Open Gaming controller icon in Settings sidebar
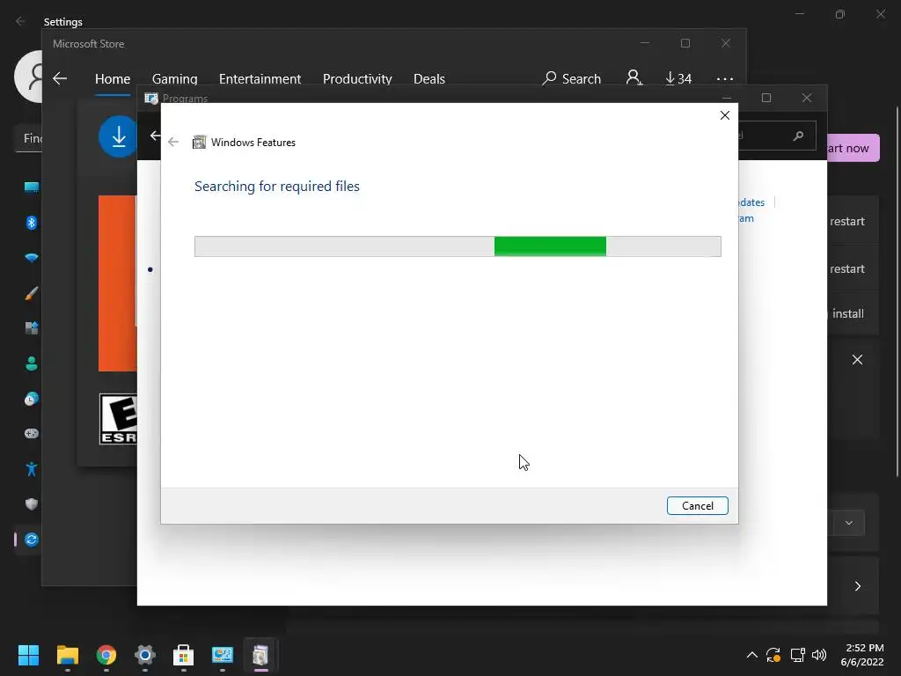901x676 pixels. [x=32, y=433]
